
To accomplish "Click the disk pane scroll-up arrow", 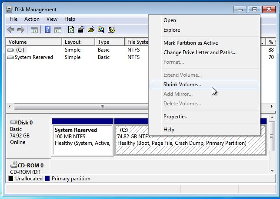I will coord(272,117).
